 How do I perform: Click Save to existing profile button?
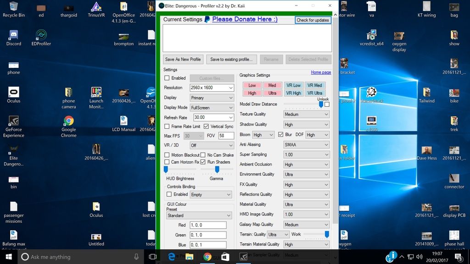(x=231, y=59)
